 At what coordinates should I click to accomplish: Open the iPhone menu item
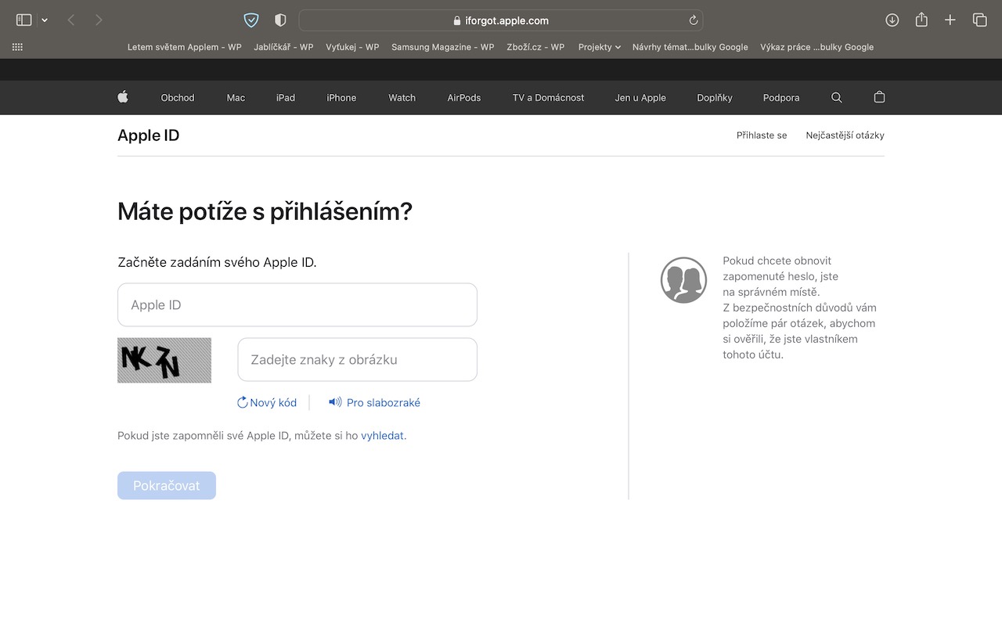tap(341, 98)
